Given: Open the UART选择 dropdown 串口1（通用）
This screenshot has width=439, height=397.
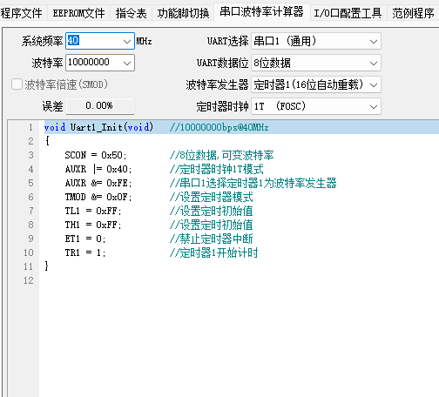Looking at the screenshot, I should pos(316,41).
